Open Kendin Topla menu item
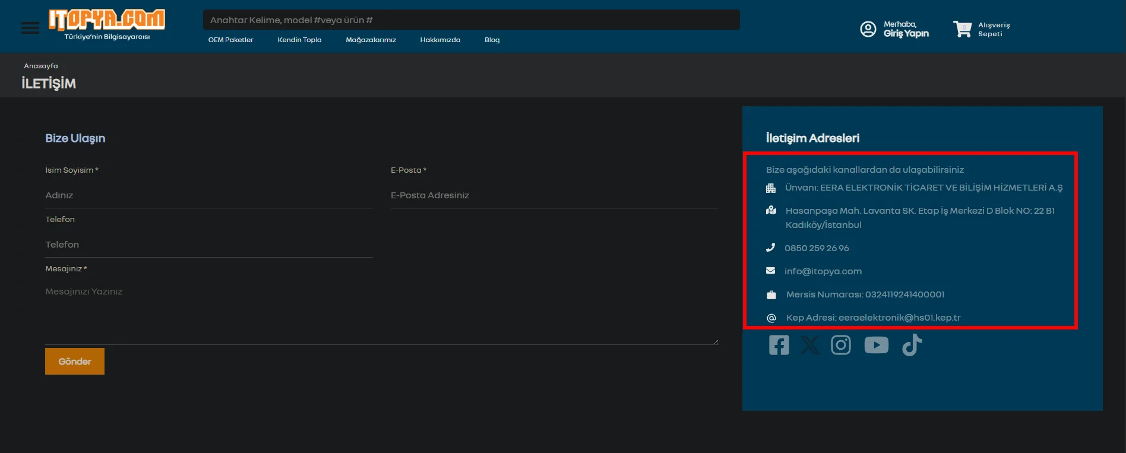 [x=299, y=40]
